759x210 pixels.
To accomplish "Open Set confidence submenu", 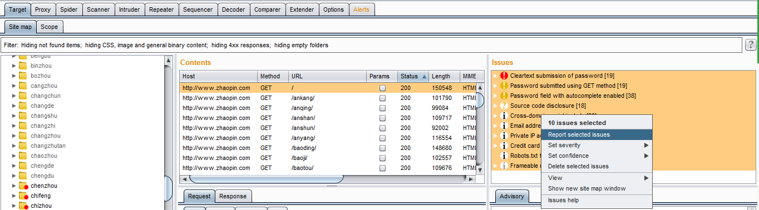I will 597,156.
